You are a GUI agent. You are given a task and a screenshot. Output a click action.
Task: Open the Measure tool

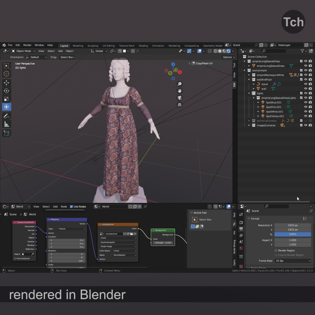tap(7, 124)
